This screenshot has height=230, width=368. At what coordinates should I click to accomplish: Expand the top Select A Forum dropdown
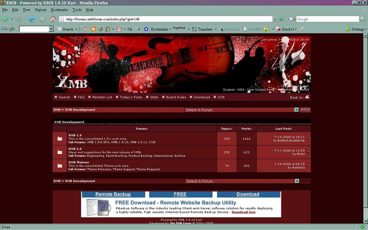296,110
